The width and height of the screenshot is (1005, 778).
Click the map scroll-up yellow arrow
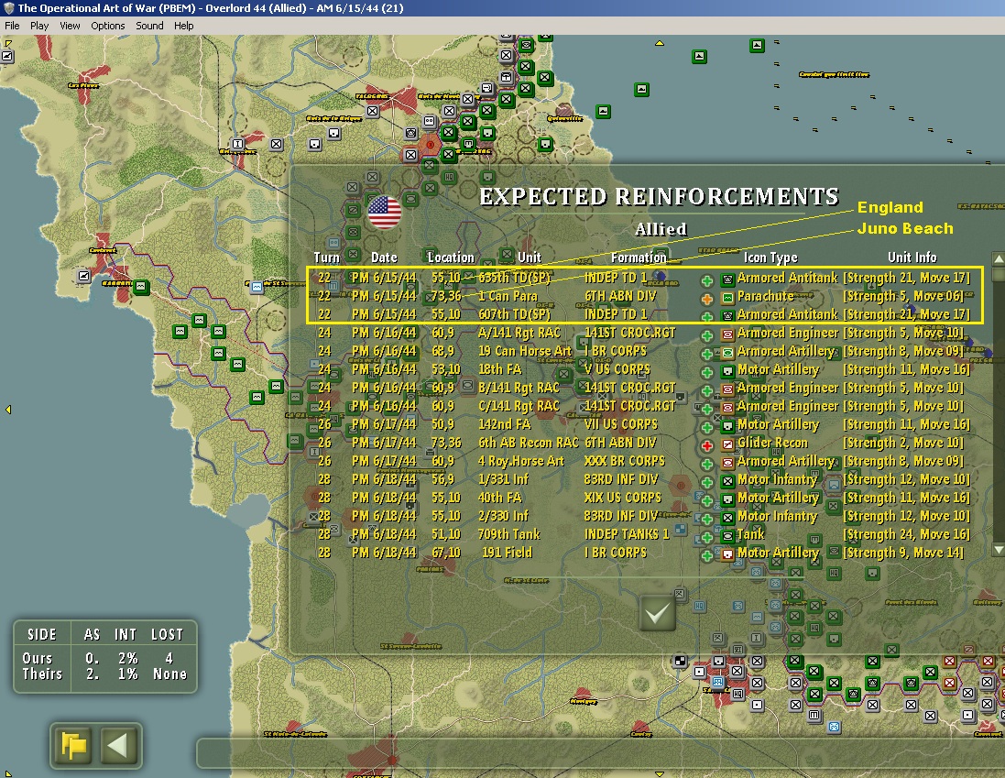(659, 44)
